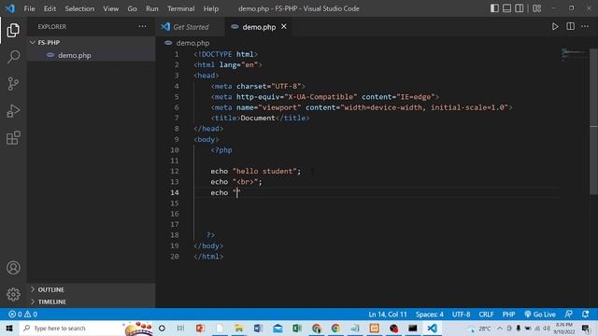Open errors and warnings in status bar
Viewport: 598px width, 336px height.
pos(22,315)
